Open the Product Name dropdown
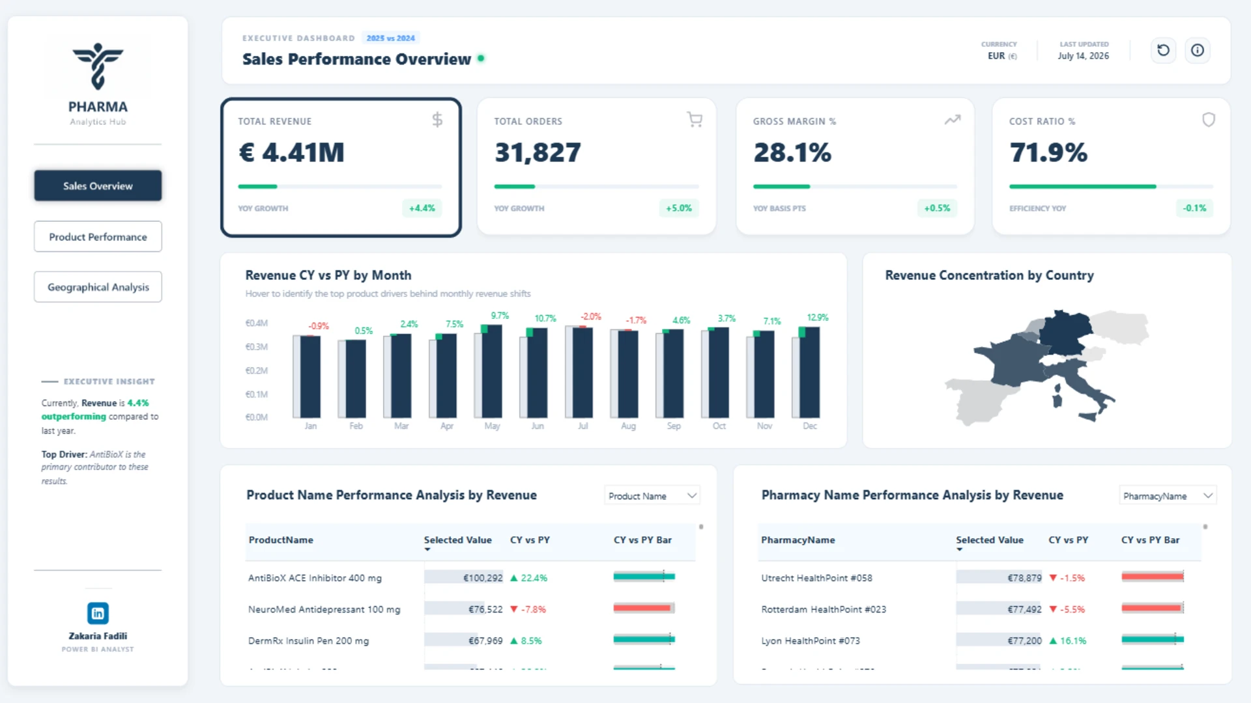The width and height of the screenshot is (1251, 703). (652, 496)
